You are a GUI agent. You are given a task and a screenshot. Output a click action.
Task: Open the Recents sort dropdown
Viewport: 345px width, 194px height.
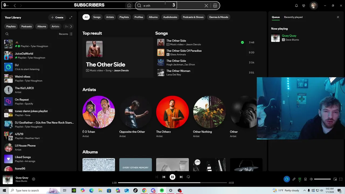click(65, 34)
